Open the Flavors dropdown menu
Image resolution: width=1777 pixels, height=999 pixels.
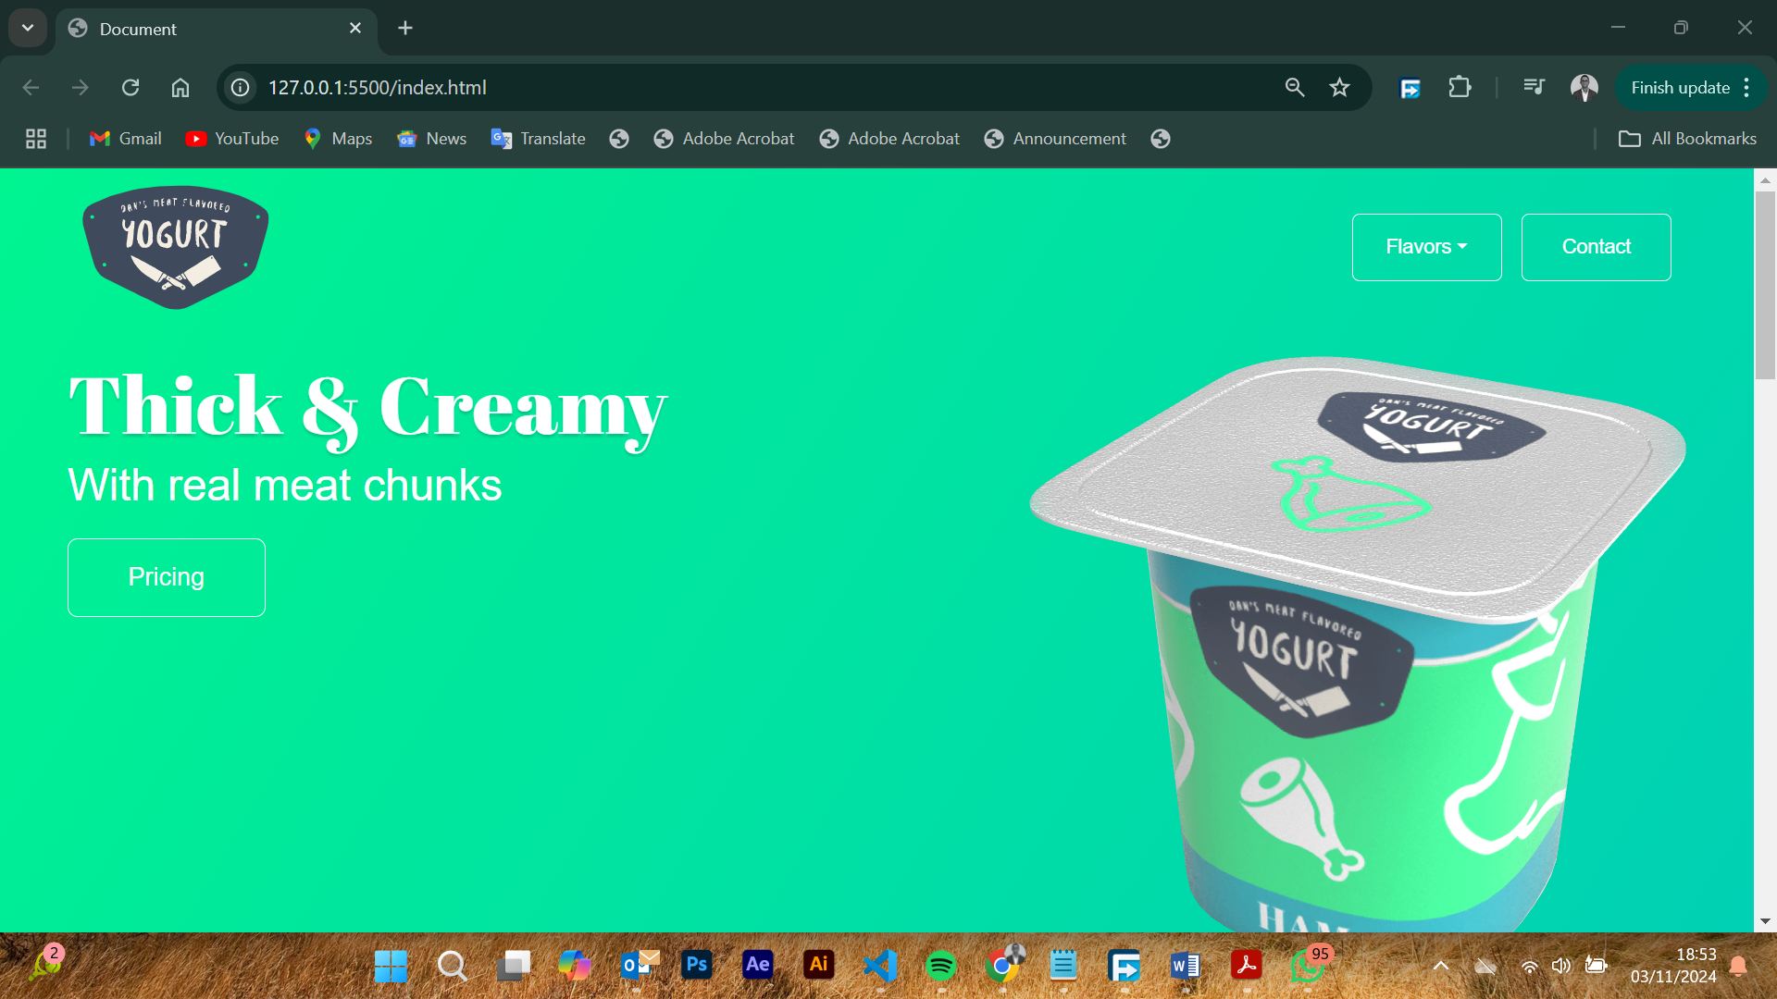click(x=1426, y=247)
